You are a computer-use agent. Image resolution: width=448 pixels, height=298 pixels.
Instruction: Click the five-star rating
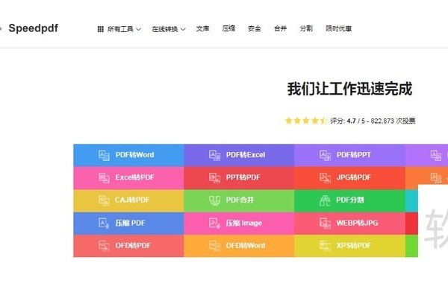(306, 121)
